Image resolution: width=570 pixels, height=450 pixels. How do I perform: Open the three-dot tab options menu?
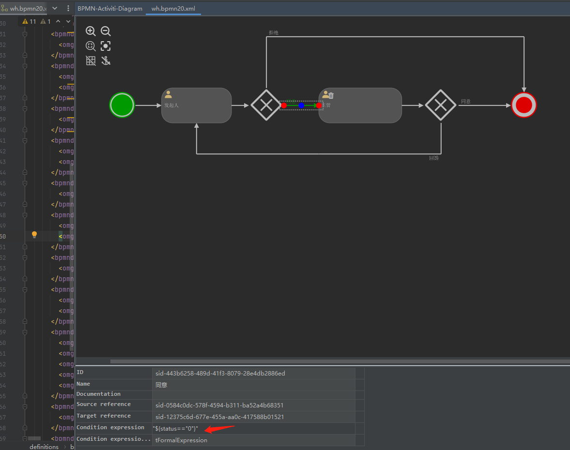pos(68,8)
